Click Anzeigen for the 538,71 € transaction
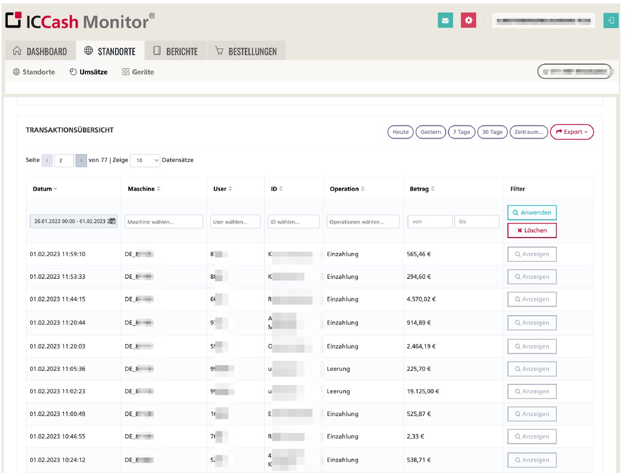Screen dimensions: 625x473 pyautogui.click(x=532, y=460)
